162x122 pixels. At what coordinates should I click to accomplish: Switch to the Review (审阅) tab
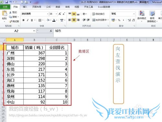coord(67,7)
